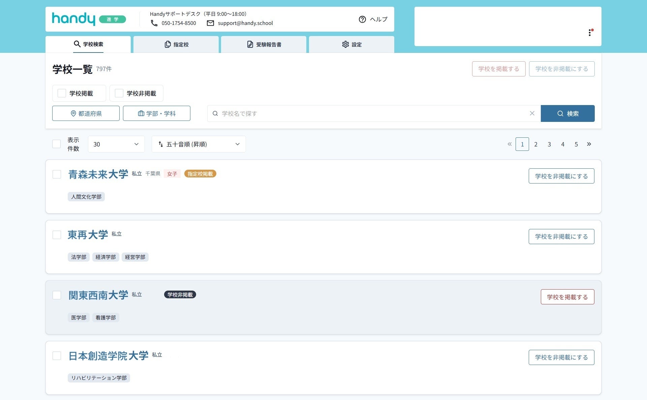The height and width of the screenshot is (400, 647).
Task: Check the 学校非掲載 filter checkbox
Action: (119, 93)
